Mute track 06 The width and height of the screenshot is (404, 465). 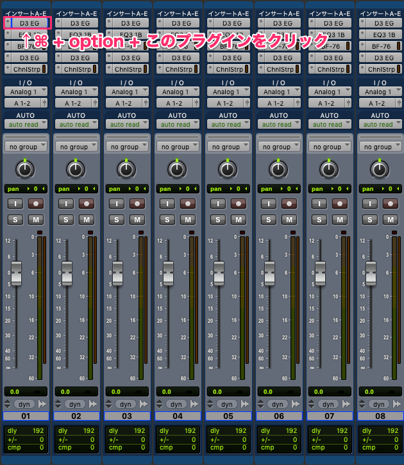point(289,220)
